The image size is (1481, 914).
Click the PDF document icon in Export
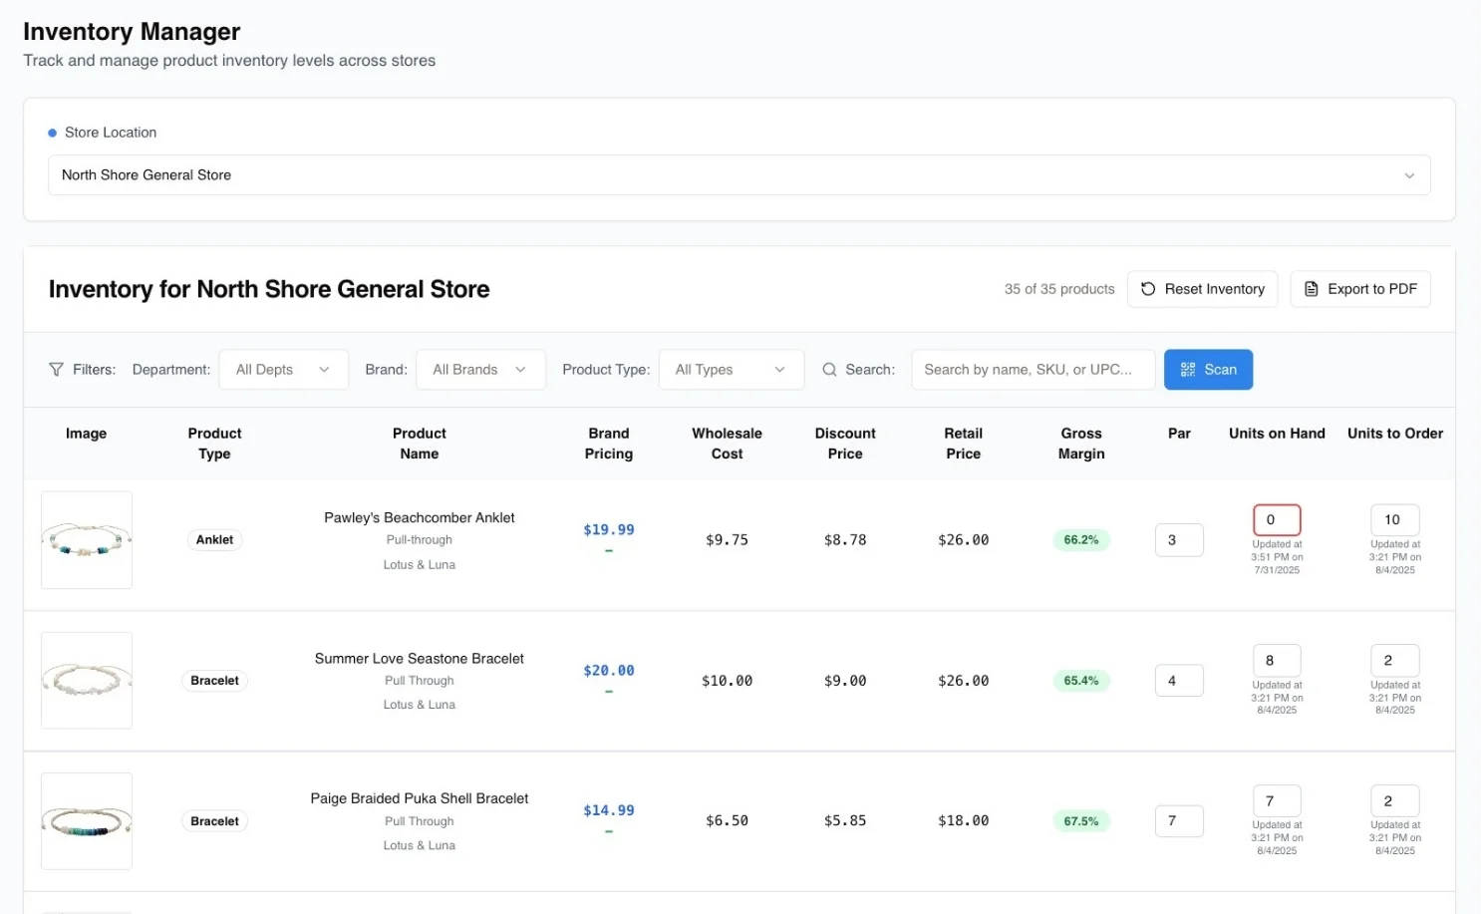(1312, 289)
